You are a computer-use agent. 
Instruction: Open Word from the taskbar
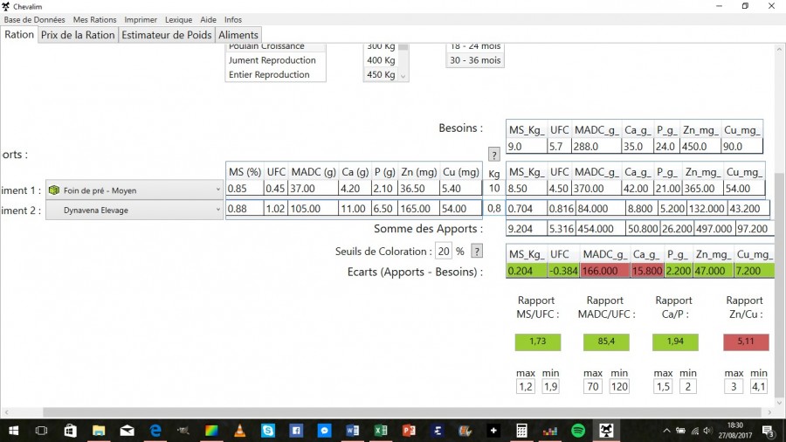tap(352, 431)
